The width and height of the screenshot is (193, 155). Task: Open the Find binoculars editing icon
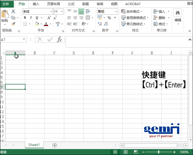click(178, 13)
